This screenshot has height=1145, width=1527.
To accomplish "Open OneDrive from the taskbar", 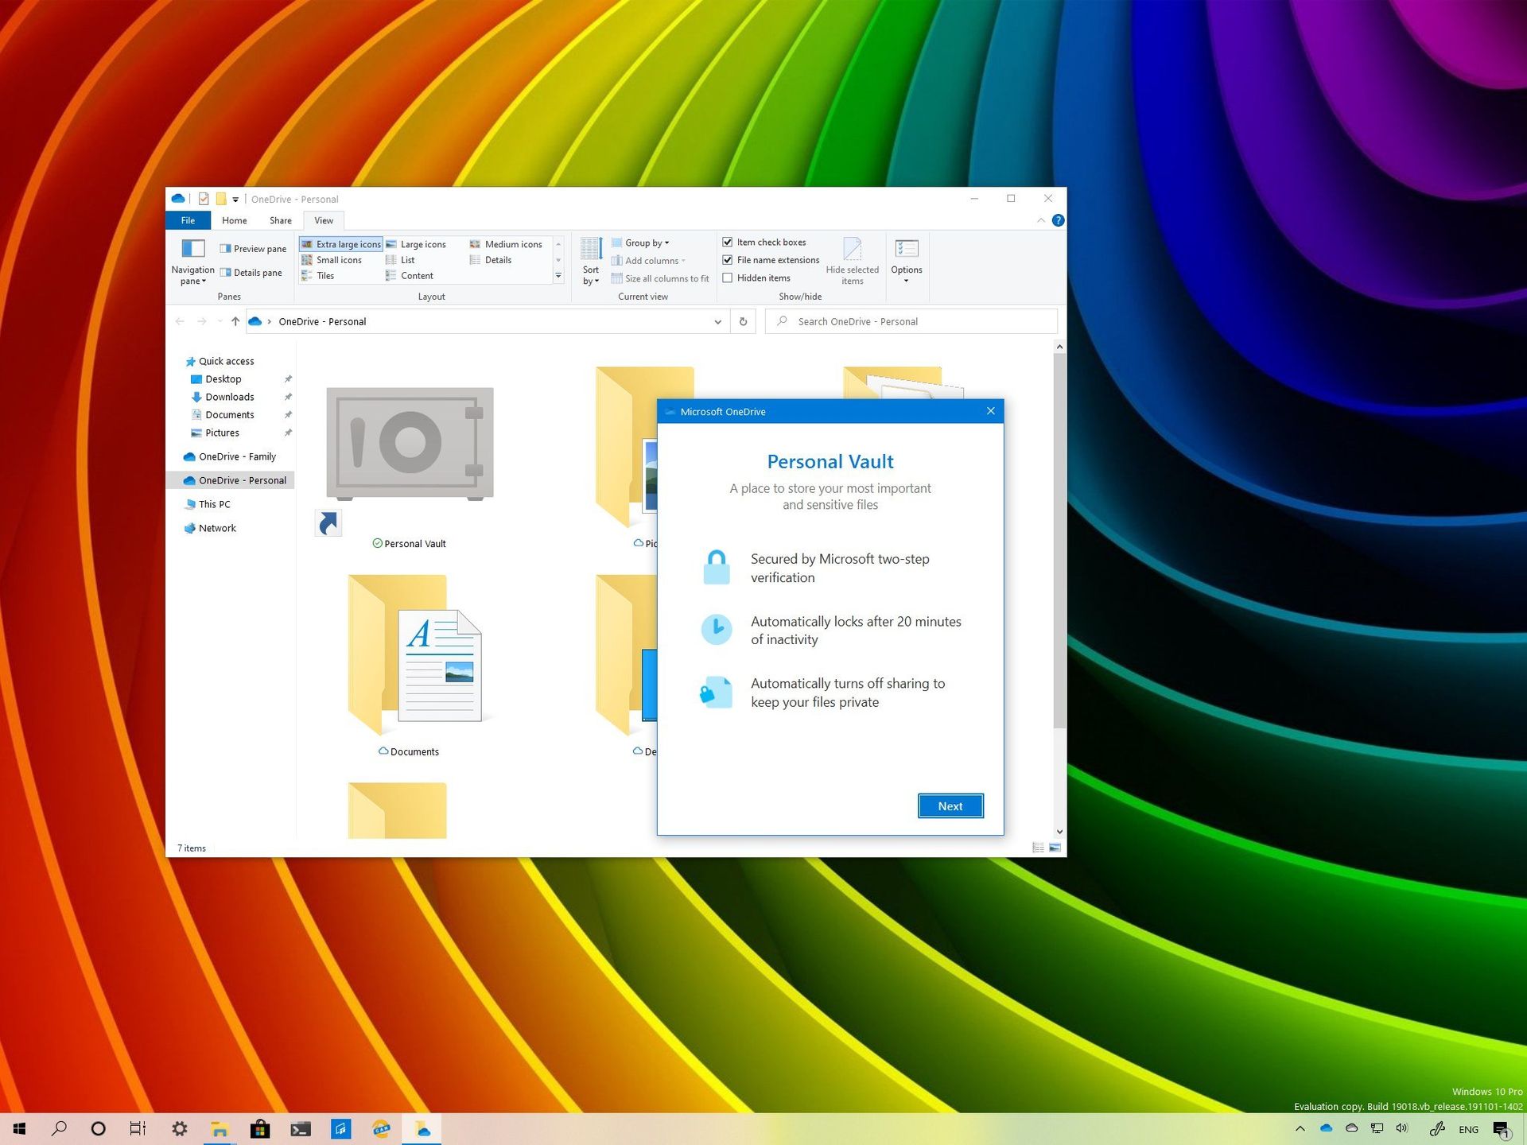I will (x=422, y=1128).
